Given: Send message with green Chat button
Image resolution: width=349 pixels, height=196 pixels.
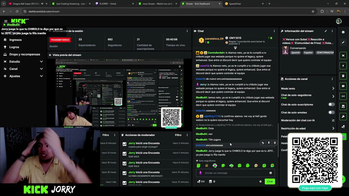Looking at the screenshot, I should [270, 182].
